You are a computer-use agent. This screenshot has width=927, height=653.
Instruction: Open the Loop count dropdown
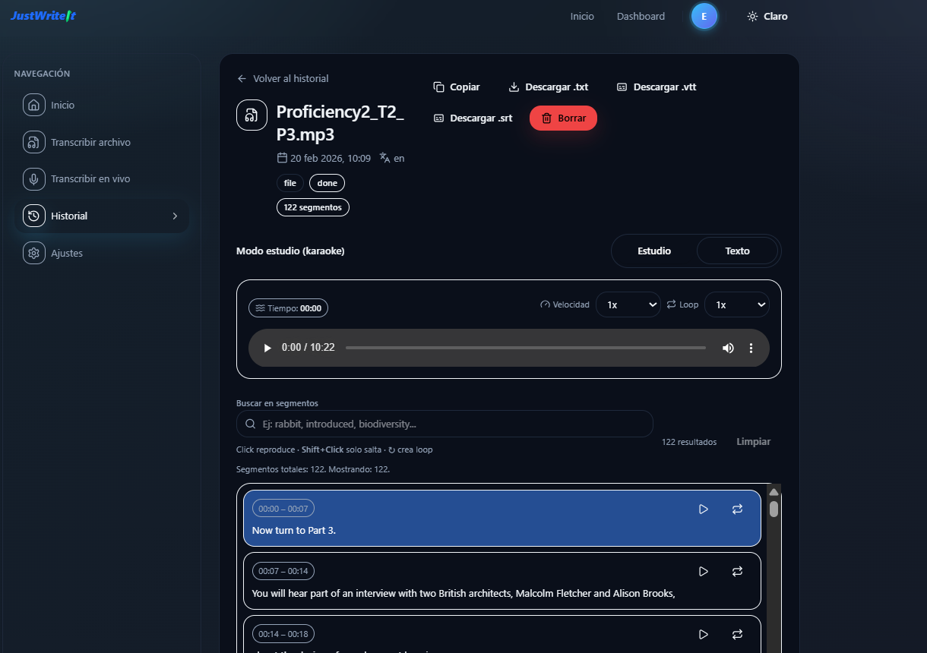tap(736, 304)
